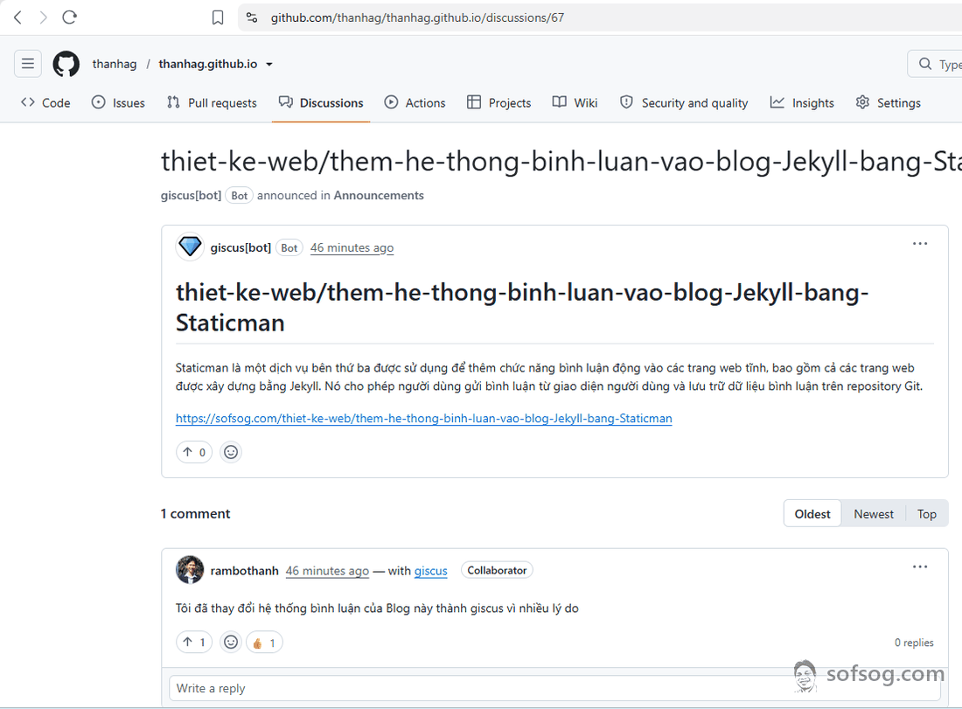This screenshot has height=709, width=962.
Task: Go to GitHub home via Octocat logo
Action: [x=66, y=64]
